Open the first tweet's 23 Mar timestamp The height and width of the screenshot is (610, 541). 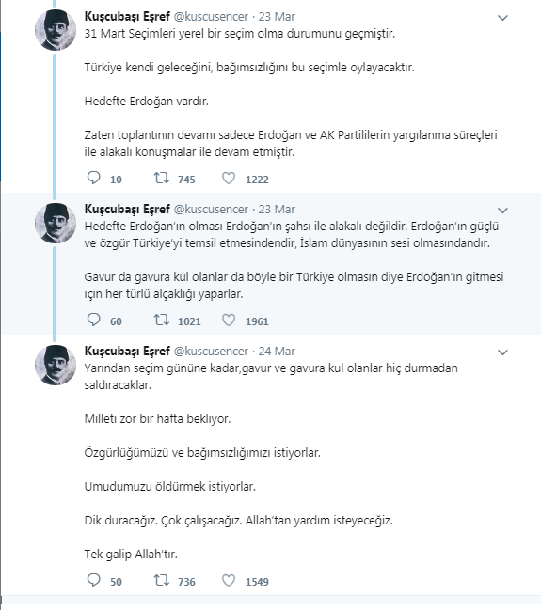click(277, 17)
